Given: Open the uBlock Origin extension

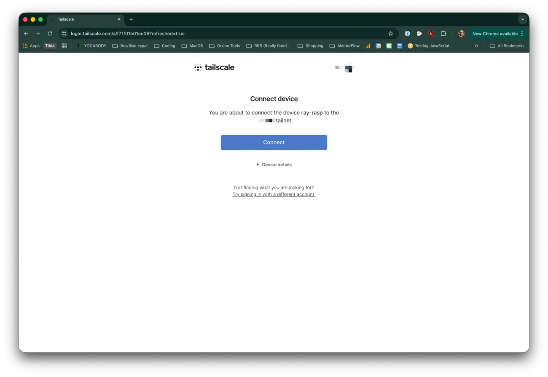Looking at the screenshot, I should coord(431,34).
